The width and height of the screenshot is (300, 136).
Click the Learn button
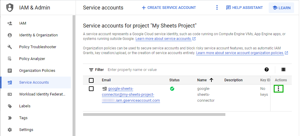coord(281,8)
